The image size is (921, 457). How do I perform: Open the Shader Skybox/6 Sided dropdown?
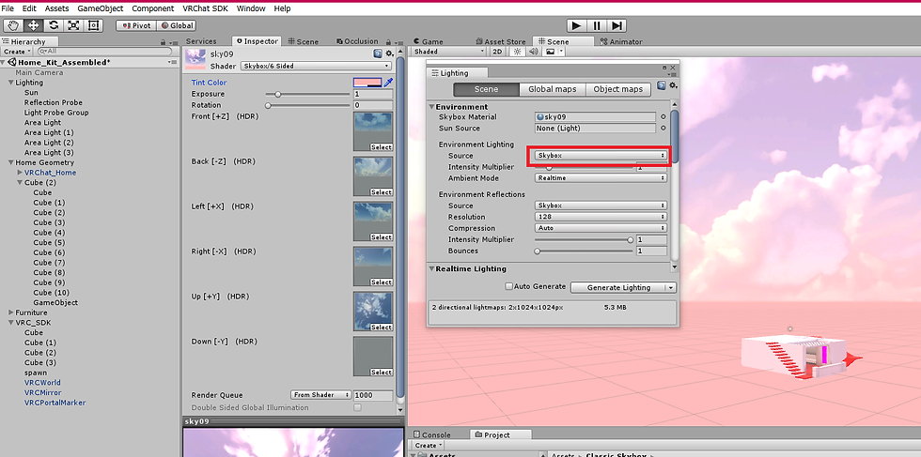316,67
